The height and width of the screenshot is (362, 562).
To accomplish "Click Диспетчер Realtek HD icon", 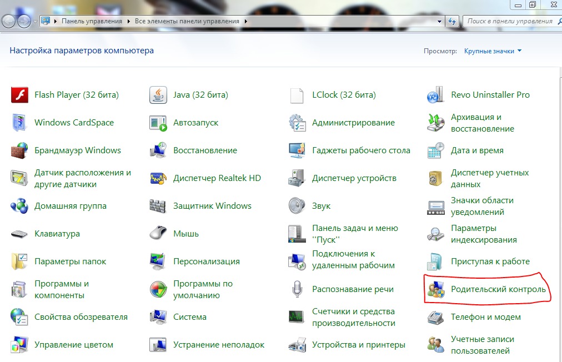I will 158,178.
